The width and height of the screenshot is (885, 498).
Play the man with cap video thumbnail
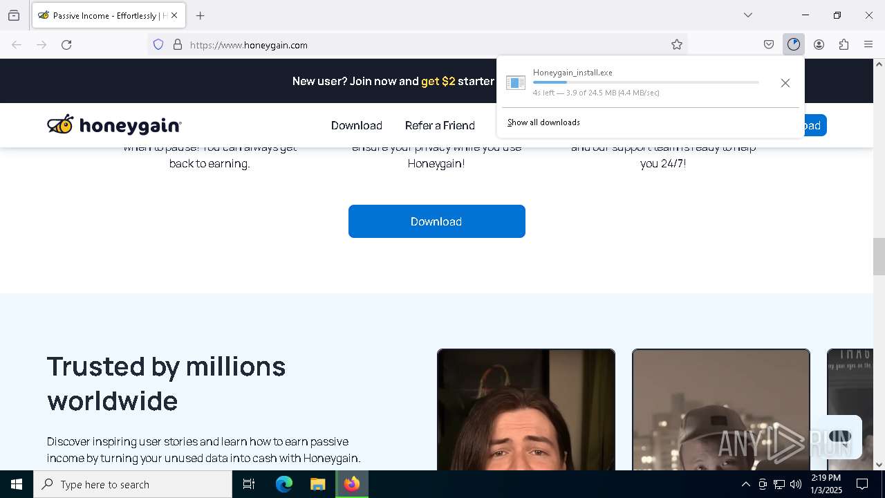pos(721,409)
